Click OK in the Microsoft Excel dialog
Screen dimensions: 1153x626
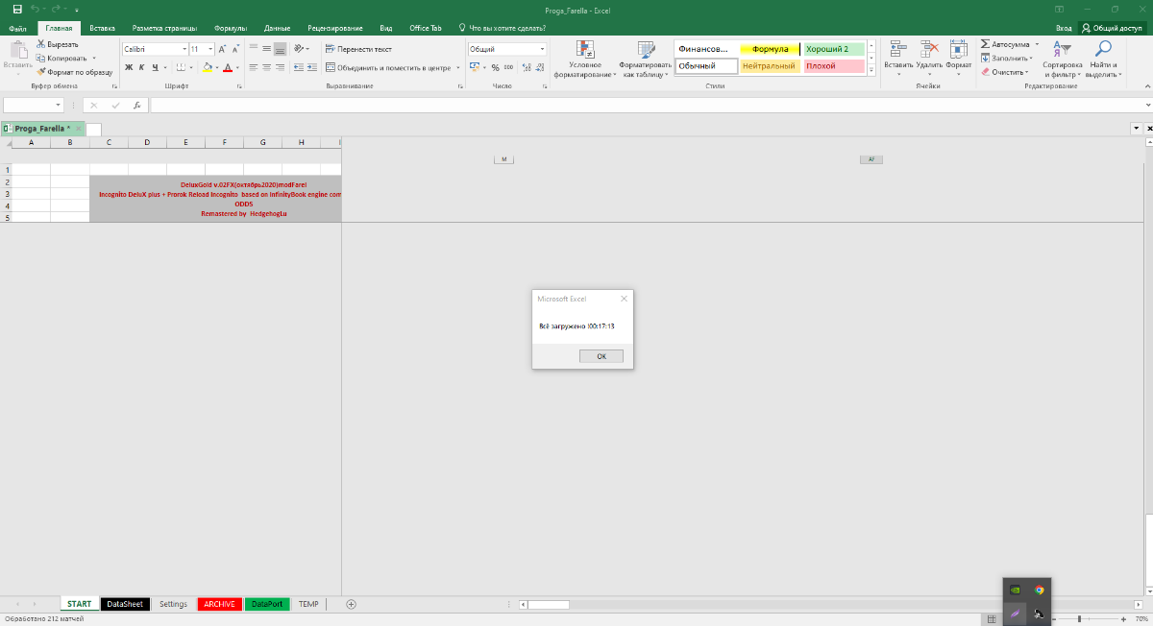point(601,356)
